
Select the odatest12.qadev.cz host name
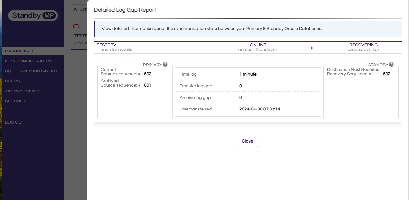pos(258,50)
